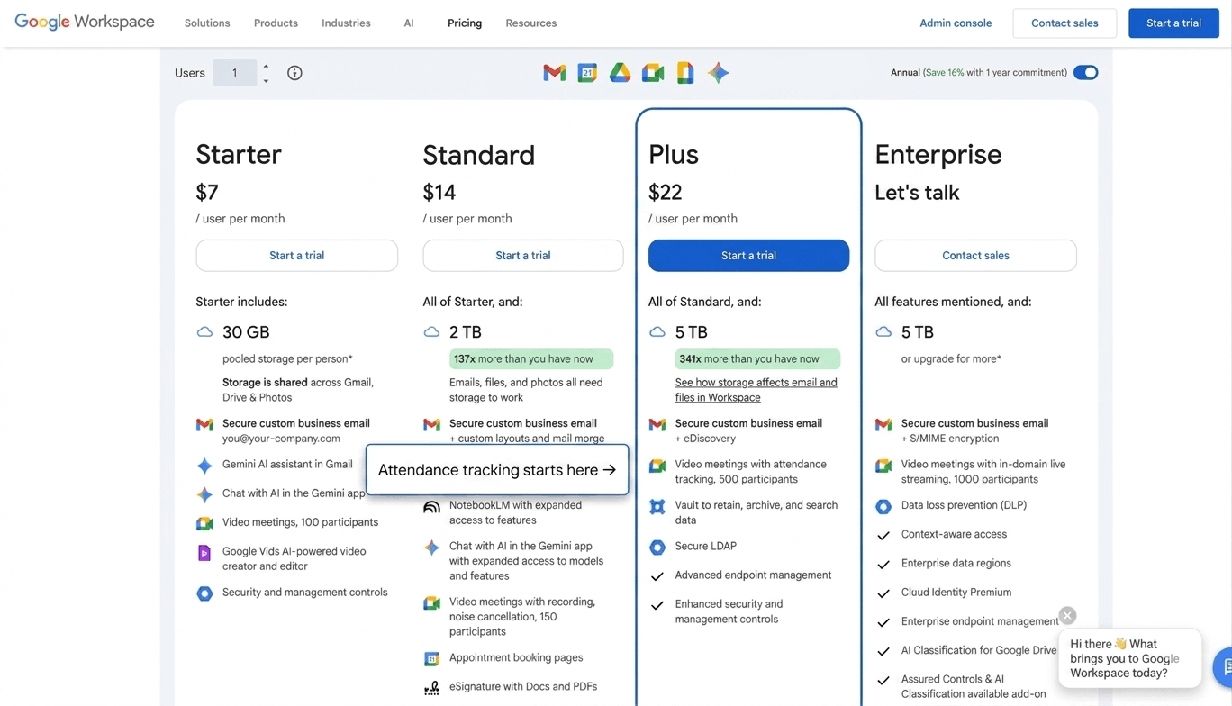The width and height of the screenshot is (1232, 706).
Task: Click the cloud icon beside 2 TB
Action: click(431, 332)
